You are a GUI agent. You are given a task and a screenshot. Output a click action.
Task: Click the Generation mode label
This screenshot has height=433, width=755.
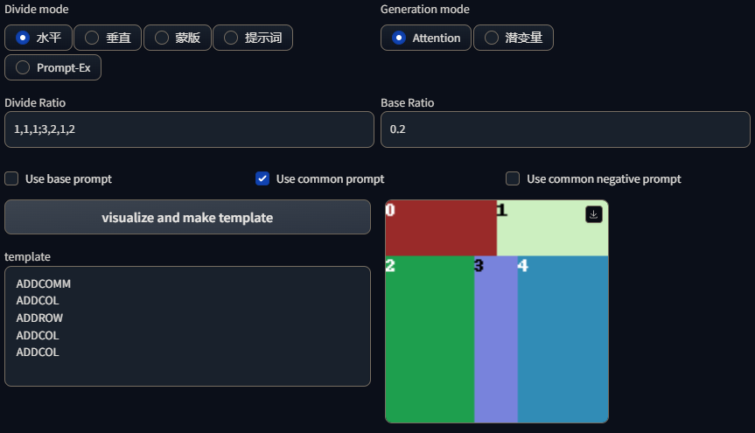click(424, 9)
